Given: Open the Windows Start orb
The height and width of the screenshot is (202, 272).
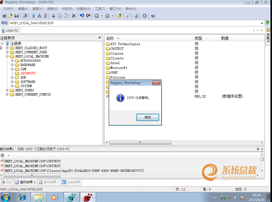Looking at the screenshot, I should [x=5, y=197].
